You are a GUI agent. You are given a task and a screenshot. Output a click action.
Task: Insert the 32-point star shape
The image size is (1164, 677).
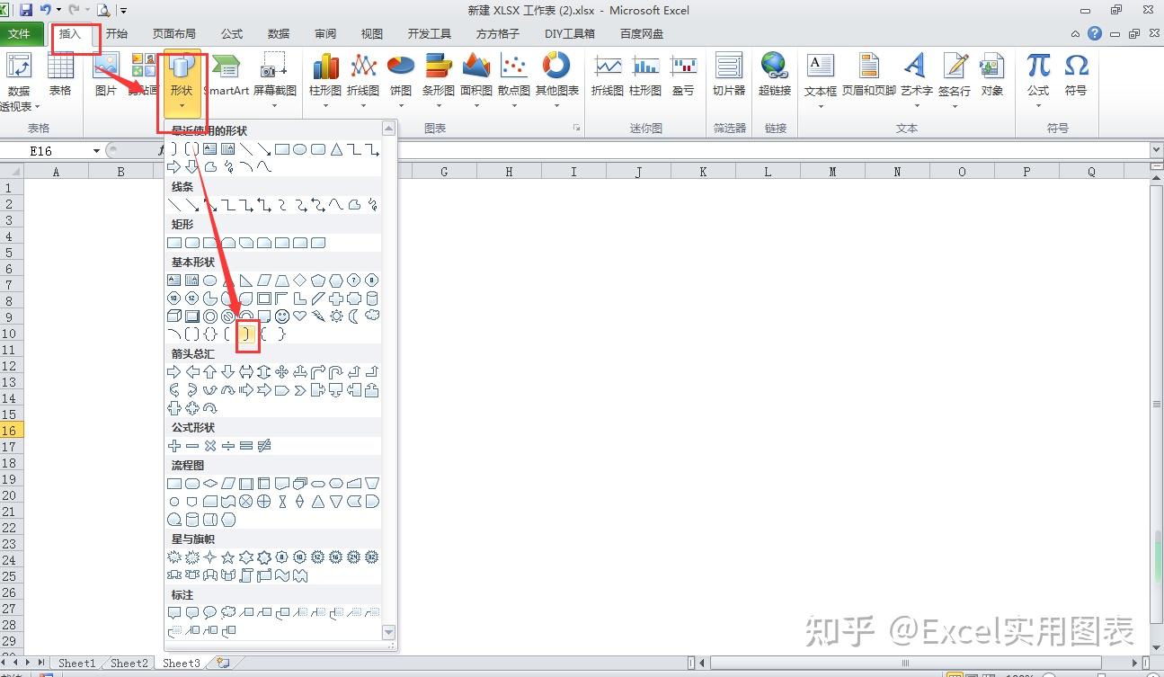tap(372, 557)
